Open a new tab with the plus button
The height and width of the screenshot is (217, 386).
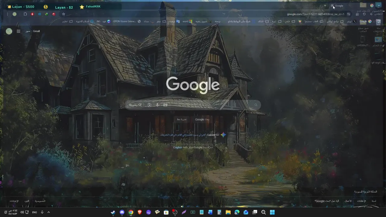click(x=325, y=6)
